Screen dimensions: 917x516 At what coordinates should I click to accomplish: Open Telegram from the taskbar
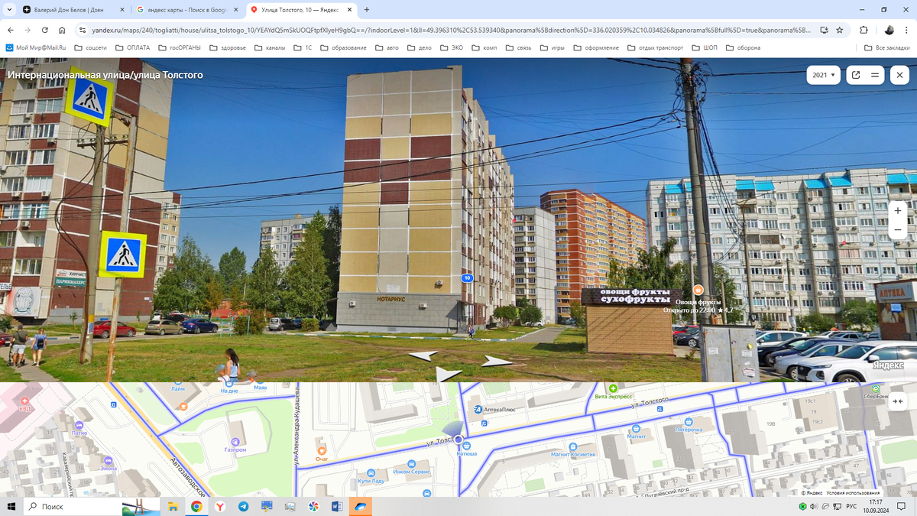click(x=243, y=506)
